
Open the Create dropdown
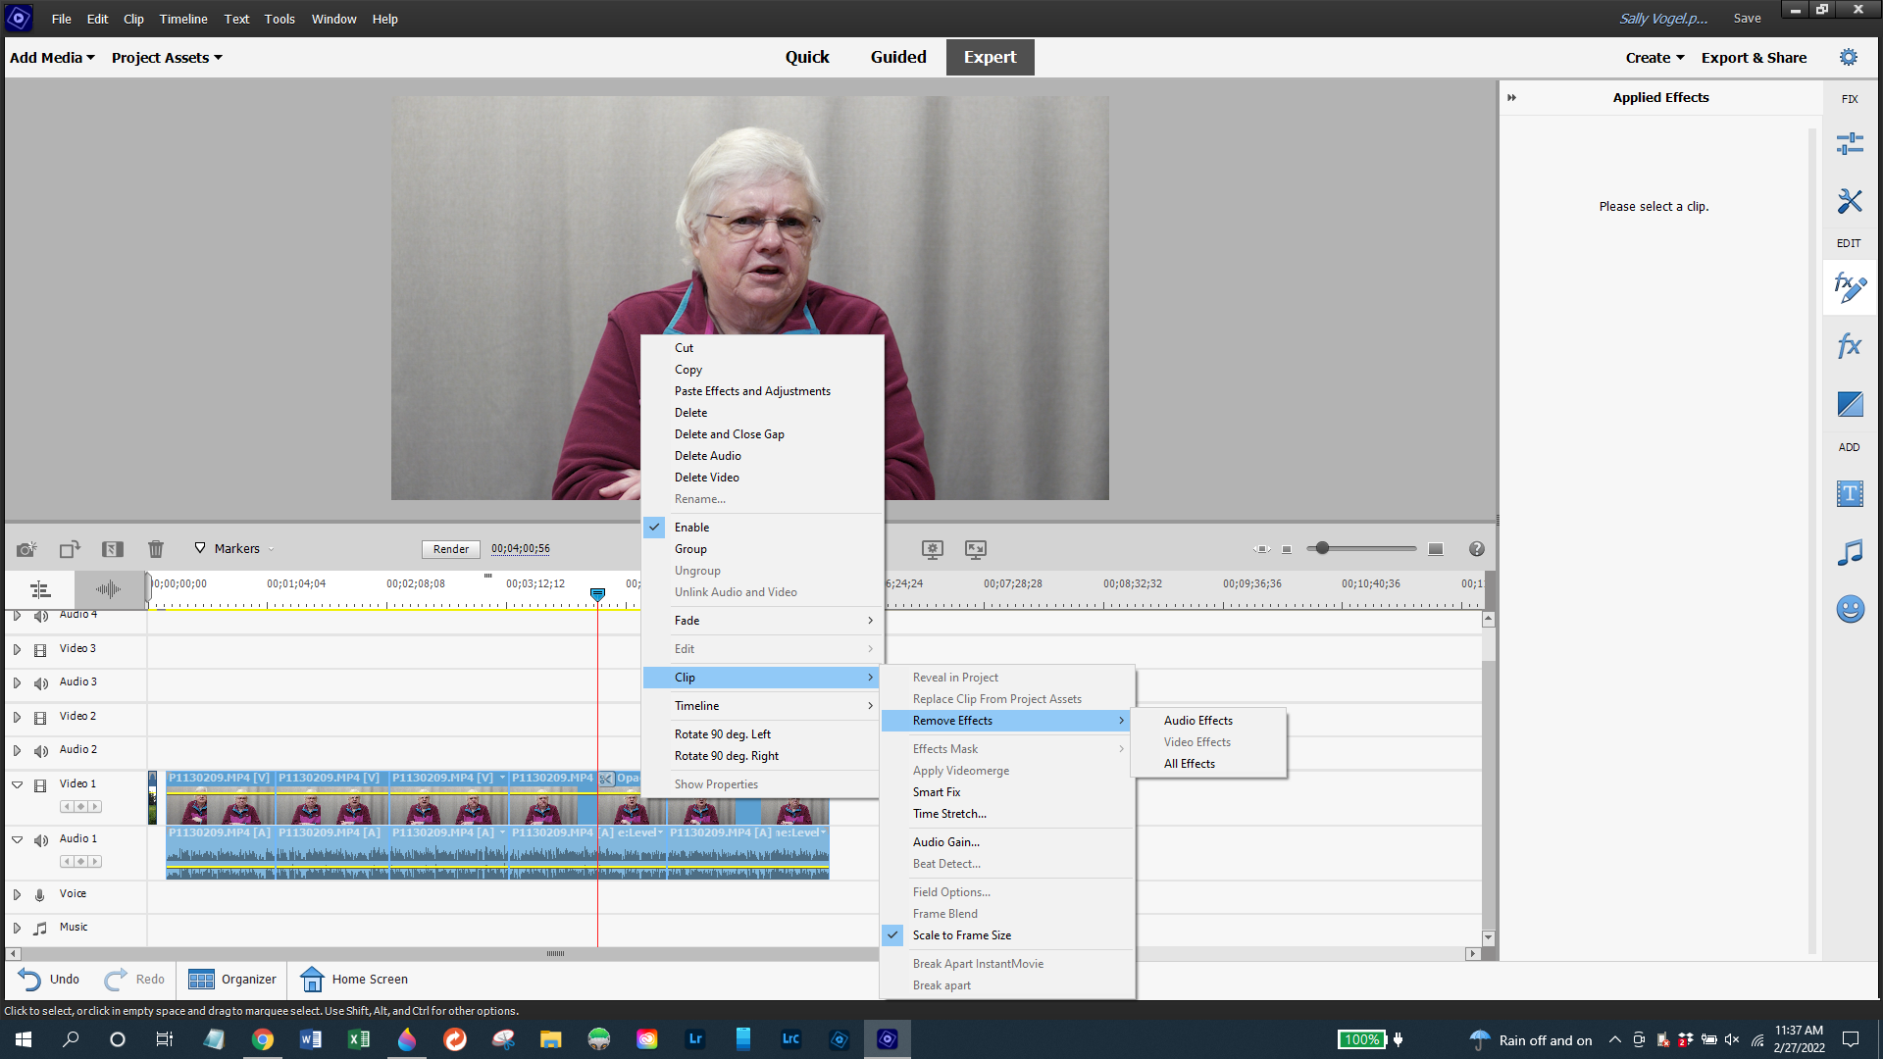[x=1653, y=57]
